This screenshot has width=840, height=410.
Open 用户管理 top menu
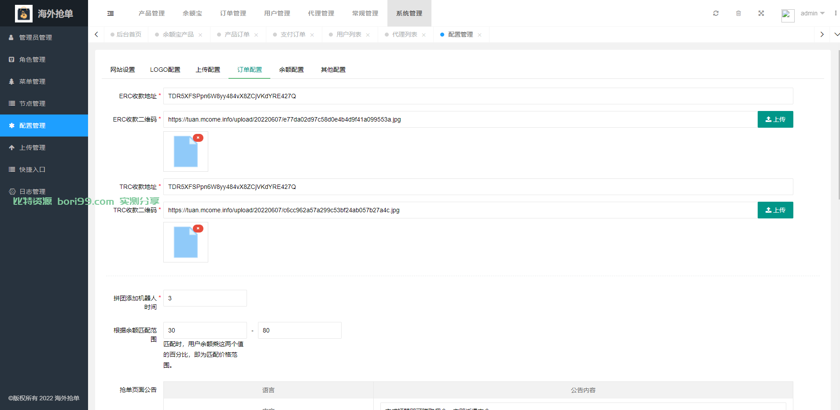(277, 13)
